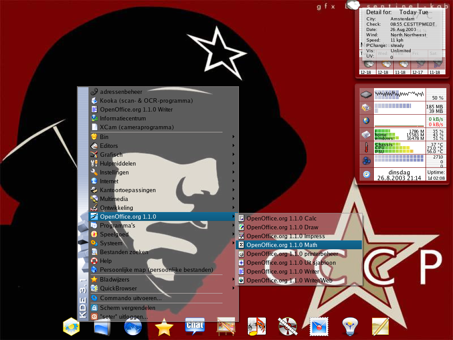Expand the Programma's submenu arrow
The image size is (453, 340).
[234, 225]
